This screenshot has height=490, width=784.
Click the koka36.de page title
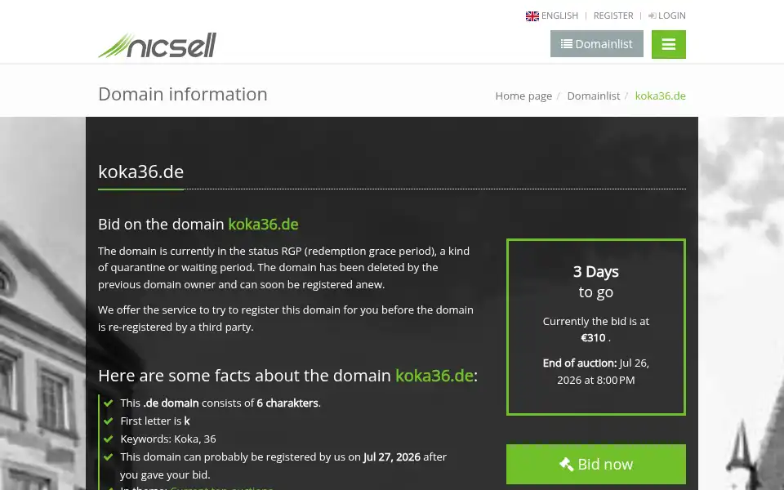(141, 171)
